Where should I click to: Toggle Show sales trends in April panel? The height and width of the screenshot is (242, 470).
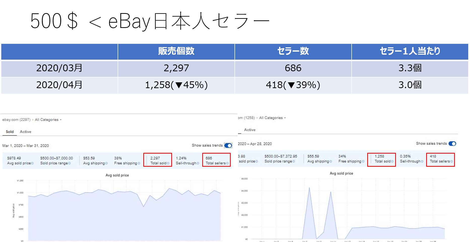pos(452,144)
